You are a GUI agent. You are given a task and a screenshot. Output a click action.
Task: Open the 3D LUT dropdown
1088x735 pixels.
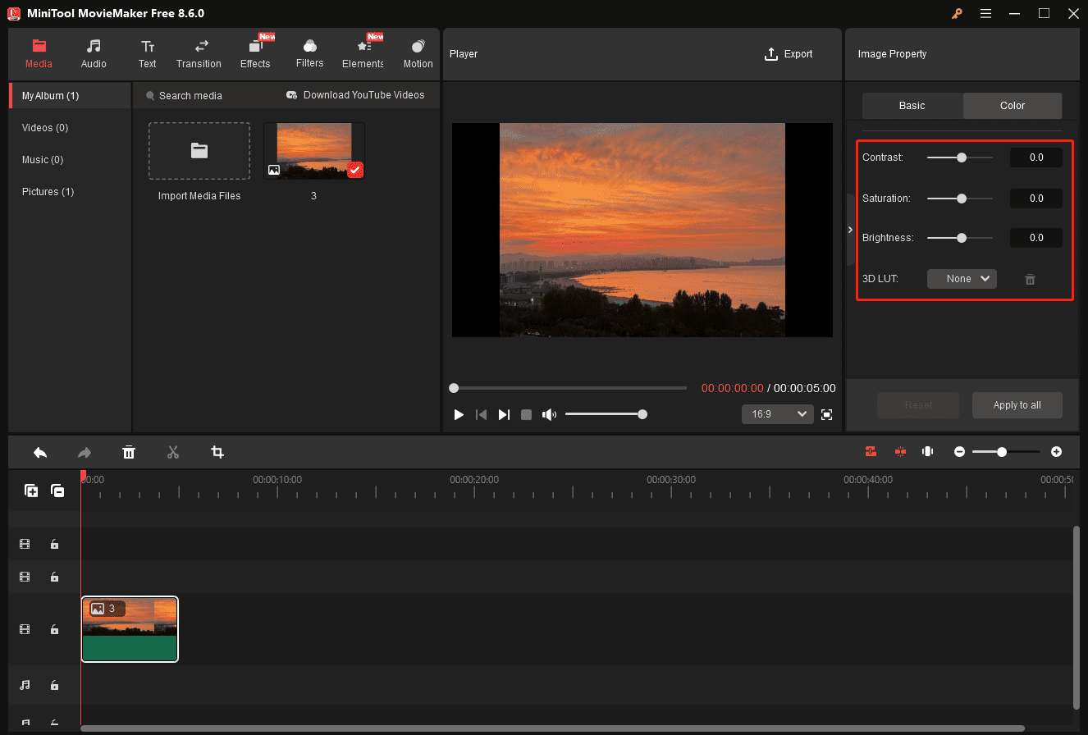[962, 279]
